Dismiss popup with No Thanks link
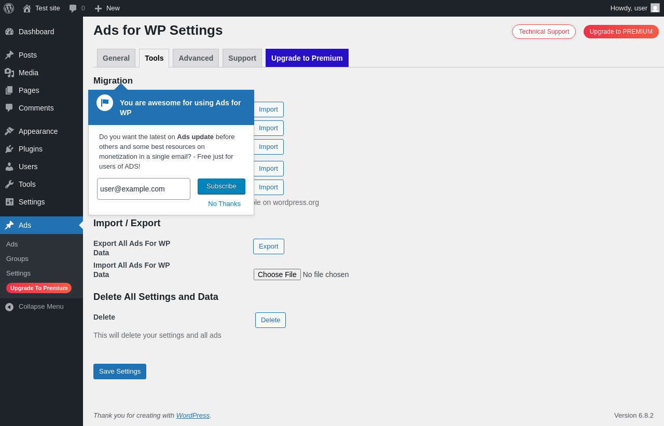664x426 pixels. 224,203
